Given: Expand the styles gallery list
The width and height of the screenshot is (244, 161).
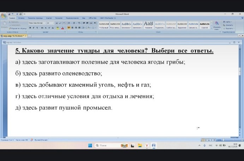Looking at the screenshot, I should point(212,28).
